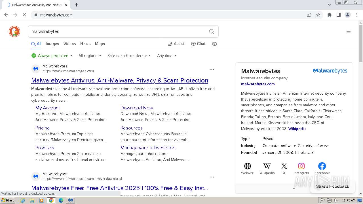Switch to Maps results

(100, 44)
